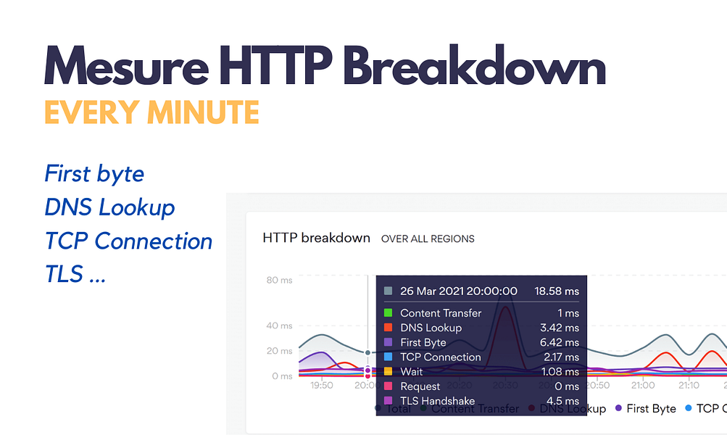Click the orange DNS Lookup tooltip swatch
Image resolution: width=727 pixels, height=435 pixels.
click(x=388, y=328)
